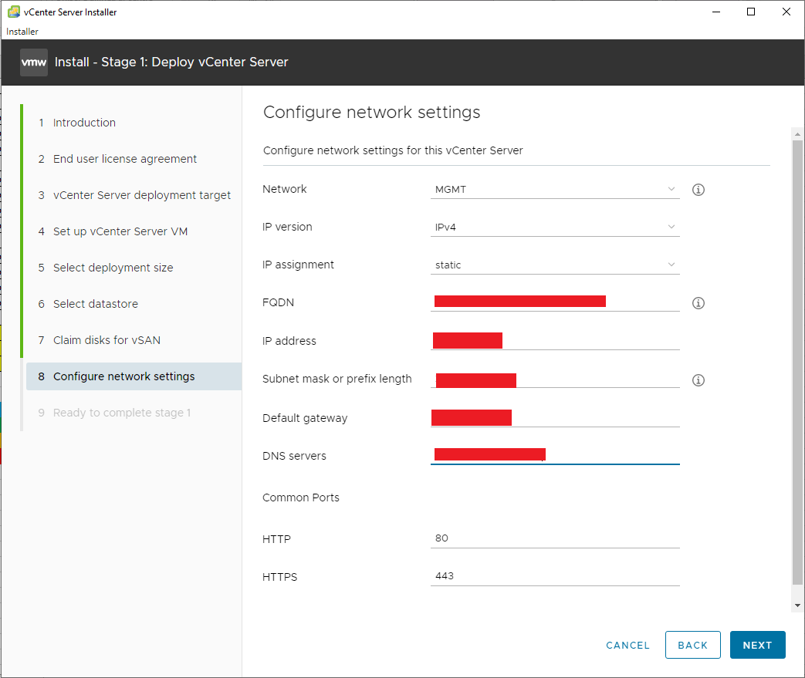The width and height of the screenshot is (805, 678).
Task: Select the DNS servers input field
Action: click(555, 455)
